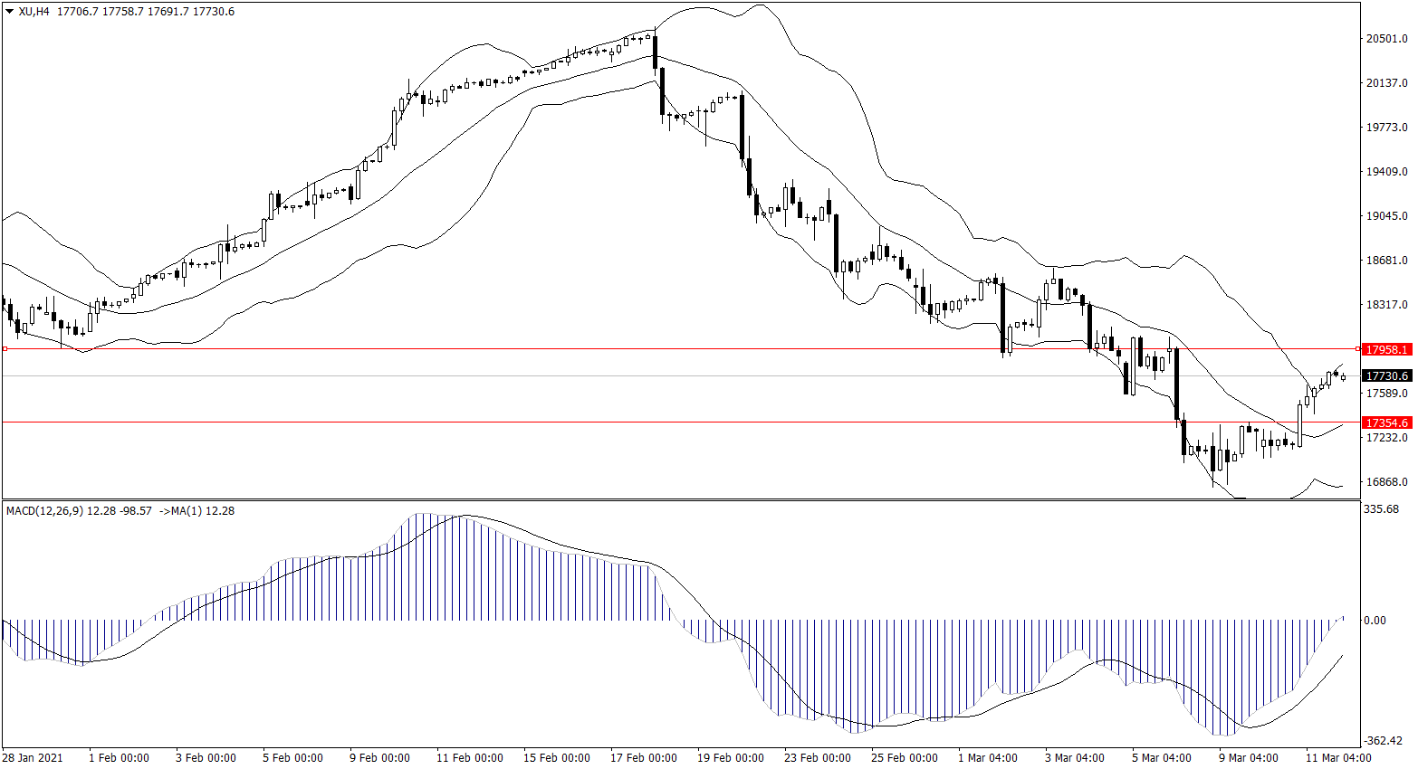
Task: Select the red 17958.1 price tag
Action: click(x=1386, y=349)
